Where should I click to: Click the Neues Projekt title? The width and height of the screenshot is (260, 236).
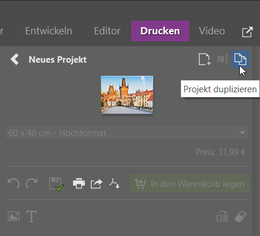coord(58,60)
